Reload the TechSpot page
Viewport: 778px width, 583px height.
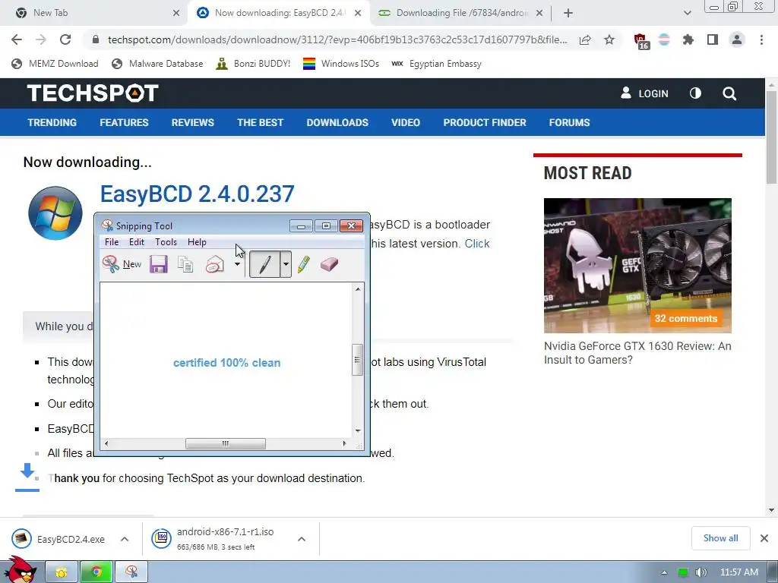pyautogui.click(x=65, y=39)
